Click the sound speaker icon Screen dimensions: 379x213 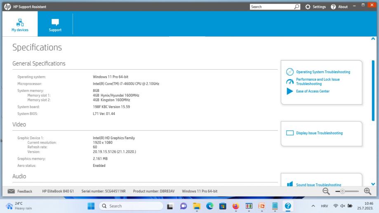(x=290, y=184)
